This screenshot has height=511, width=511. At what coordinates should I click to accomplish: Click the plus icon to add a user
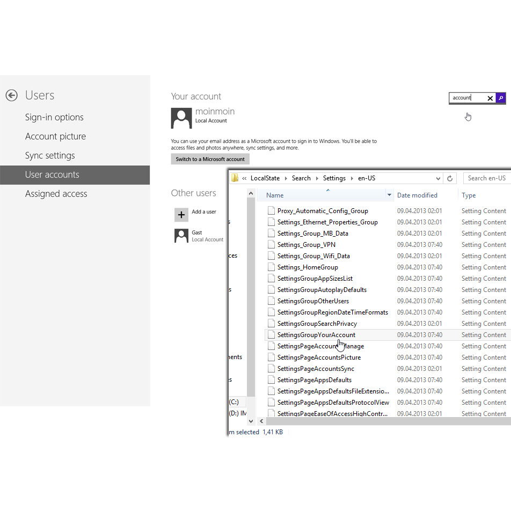coord(181,215)
